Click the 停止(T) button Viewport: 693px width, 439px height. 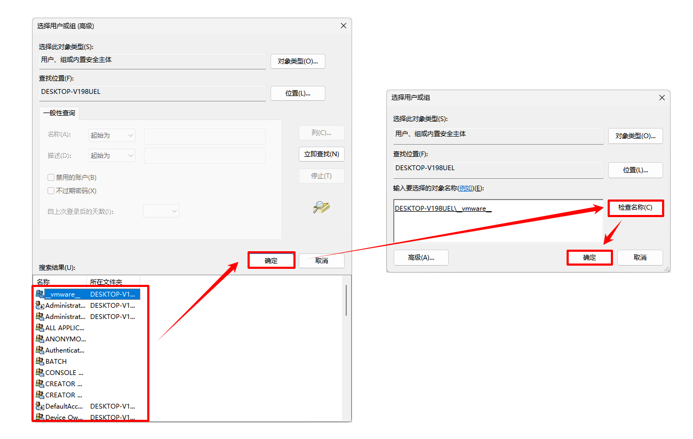click(321, 176)
